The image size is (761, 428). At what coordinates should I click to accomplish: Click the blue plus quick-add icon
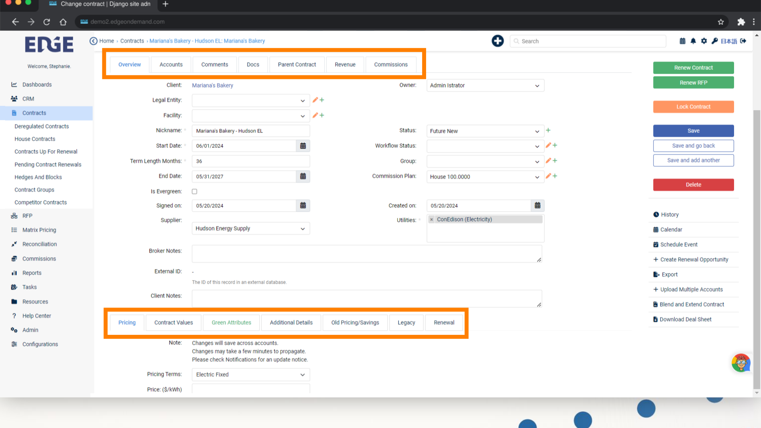coord(497,41)
